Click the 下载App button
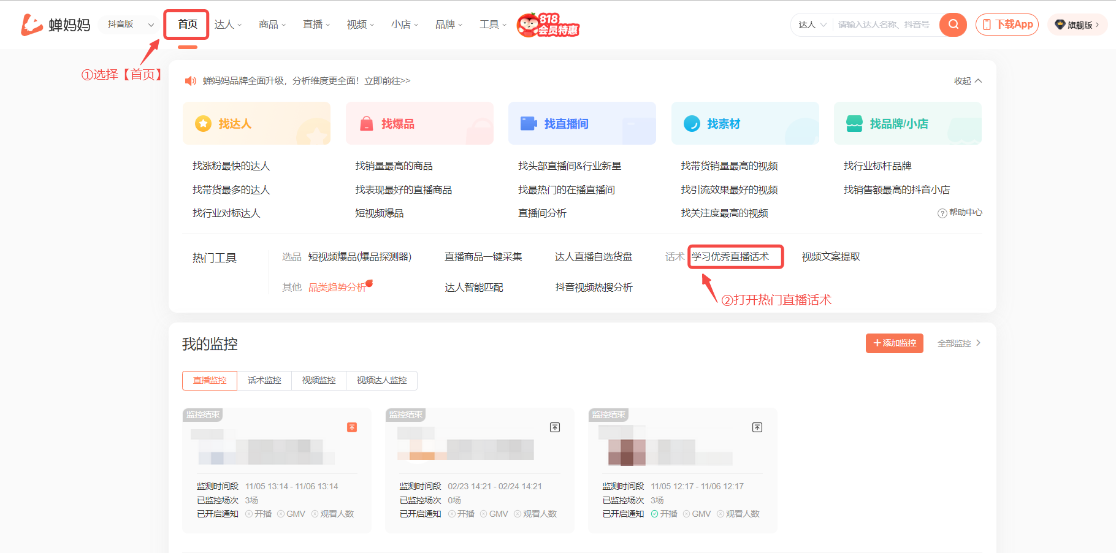Screen dimensions: 1116x553 coord(1007,25)
